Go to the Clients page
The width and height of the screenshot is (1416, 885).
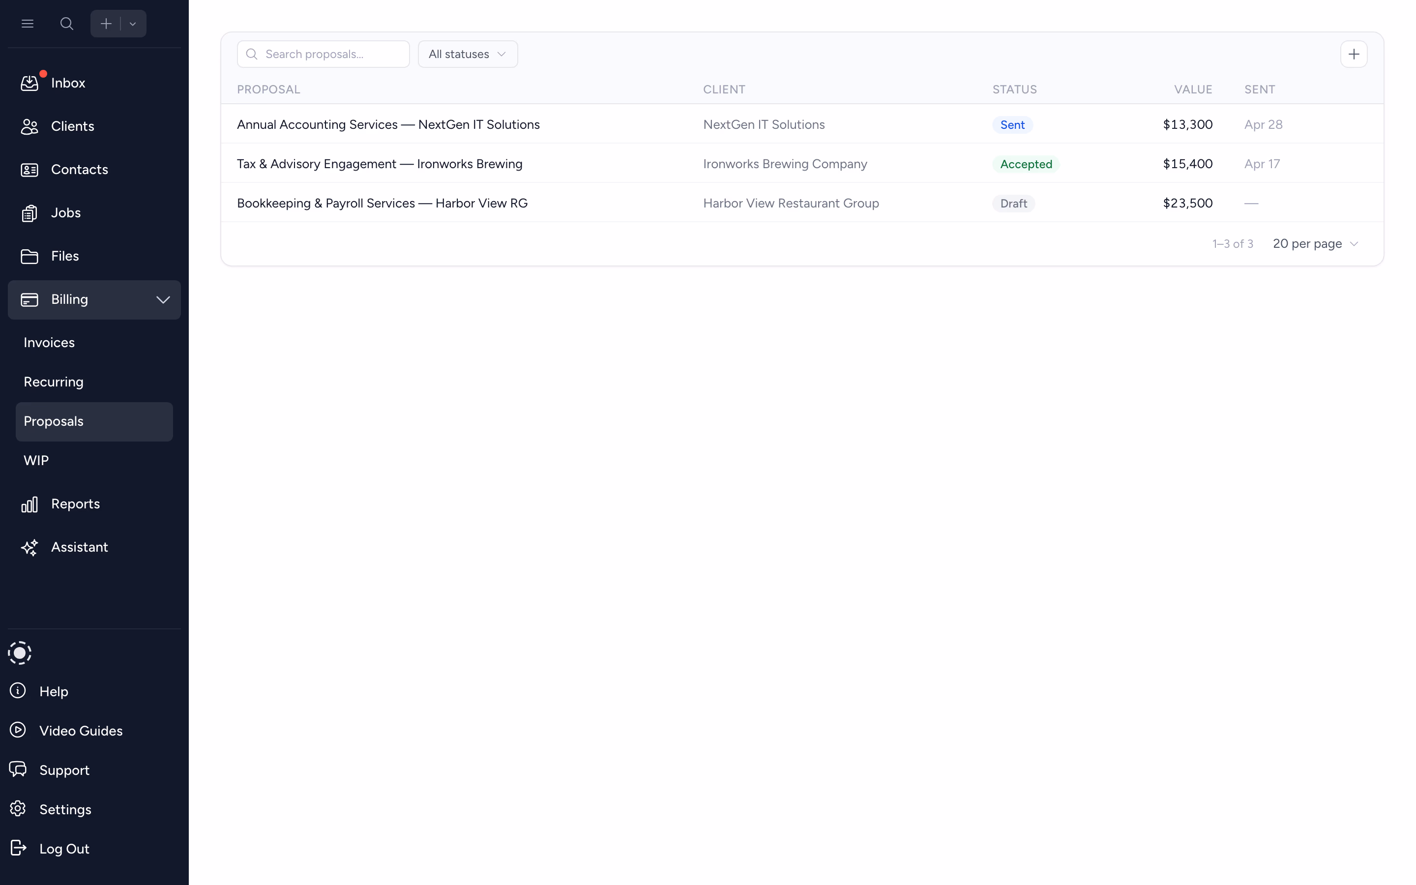pos(73,126)
